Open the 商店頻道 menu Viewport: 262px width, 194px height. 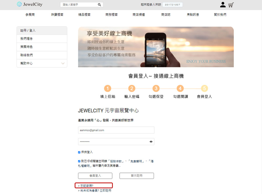[139, 15]
